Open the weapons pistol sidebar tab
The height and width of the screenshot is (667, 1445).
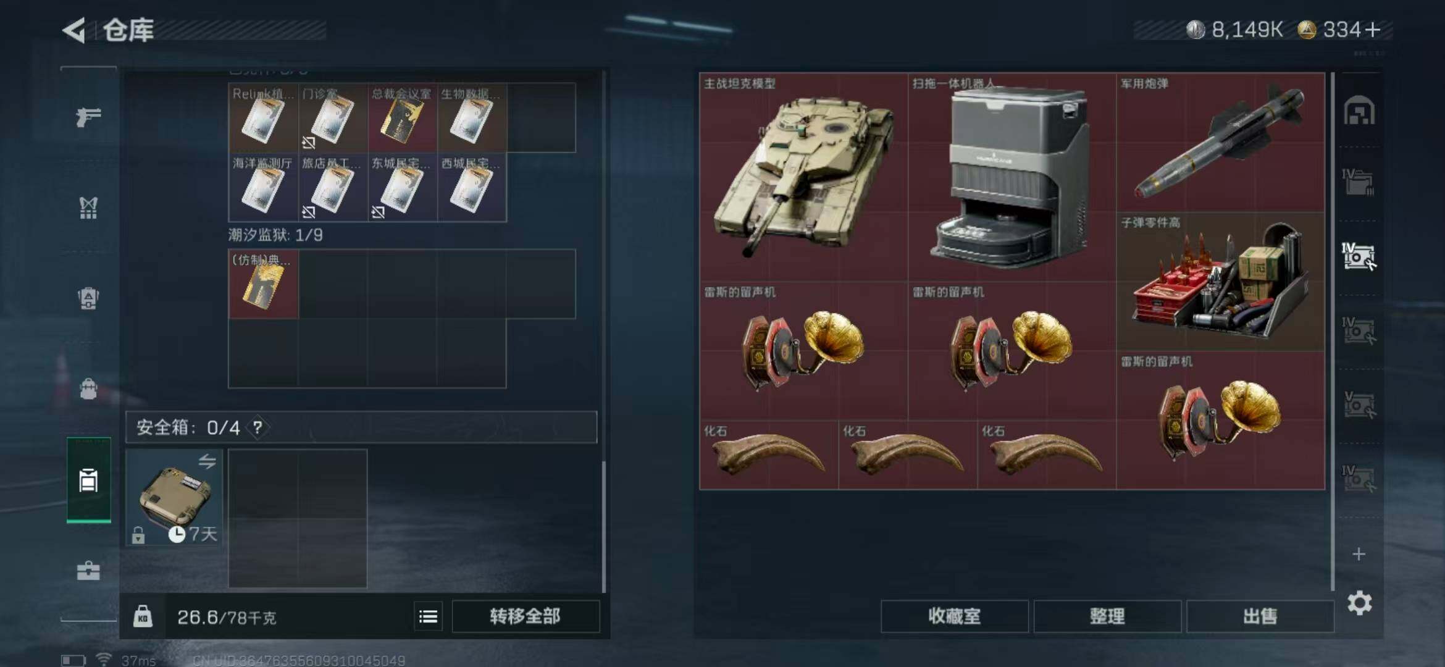point(88,117)
